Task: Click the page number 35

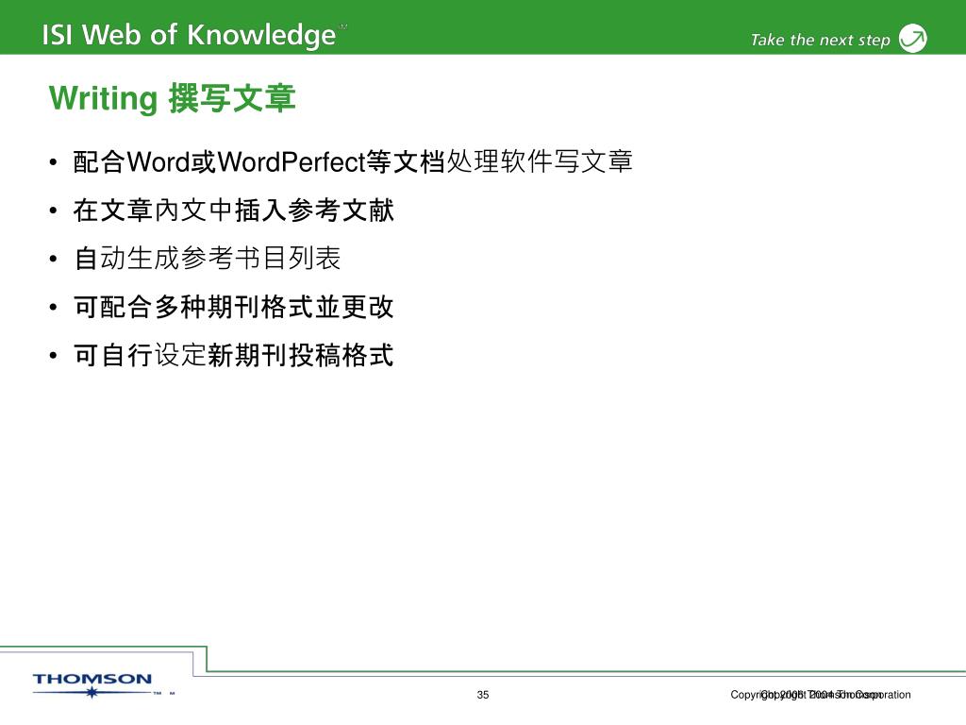Action: [483, 695]
